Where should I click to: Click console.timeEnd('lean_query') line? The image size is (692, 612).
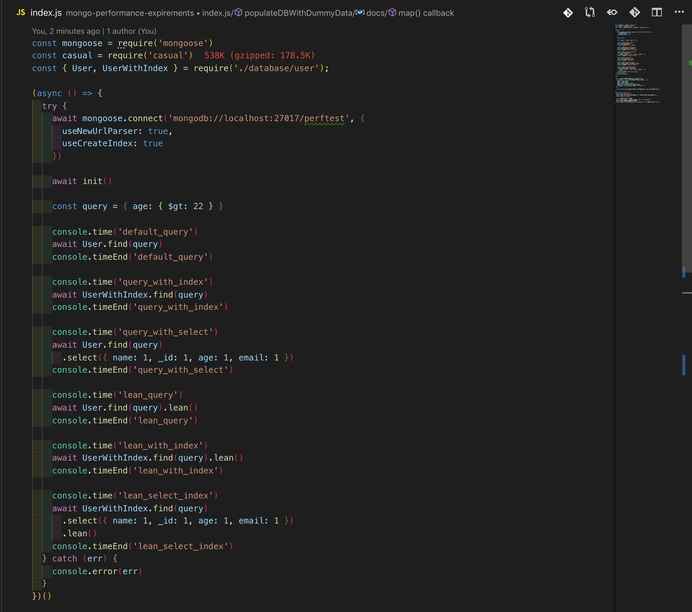pyautogui.click(x=125, y=420)
